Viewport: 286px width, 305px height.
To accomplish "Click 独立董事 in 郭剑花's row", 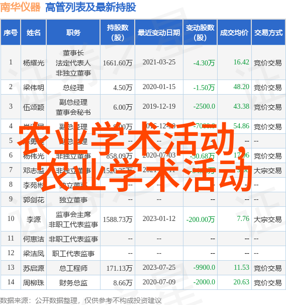I will tap(73, 200).
